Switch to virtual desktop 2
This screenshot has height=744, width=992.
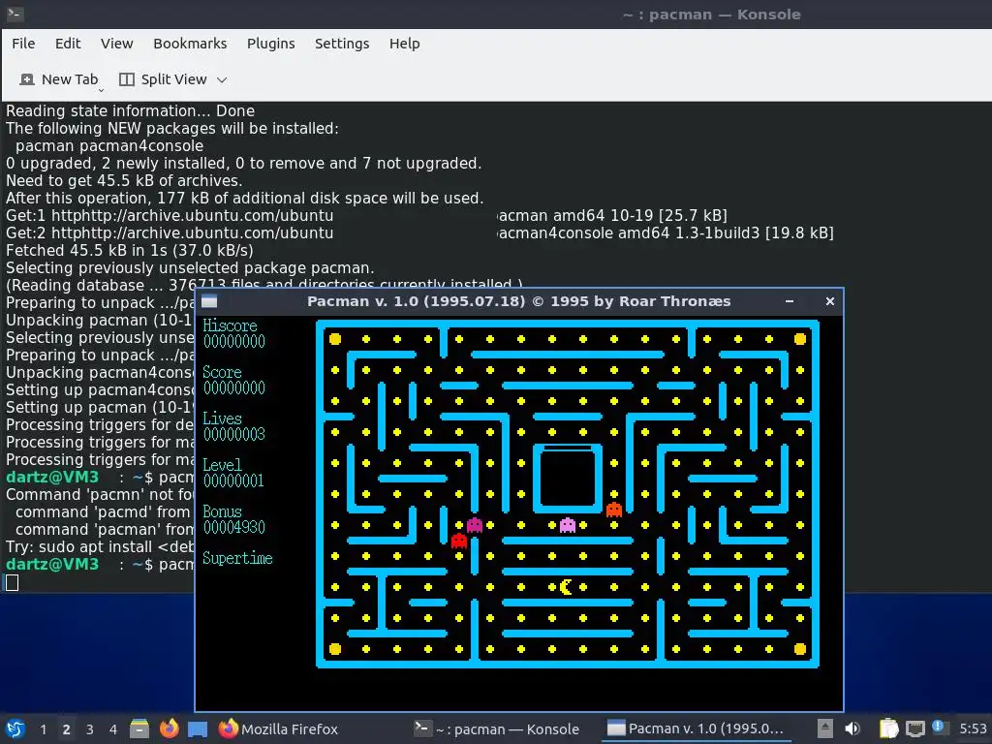tap(66, 729)
